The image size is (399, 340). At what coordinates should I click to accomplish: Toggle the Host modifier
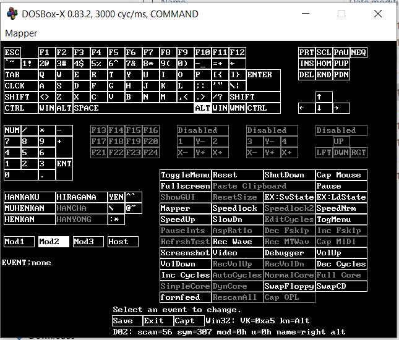point(123,242)
